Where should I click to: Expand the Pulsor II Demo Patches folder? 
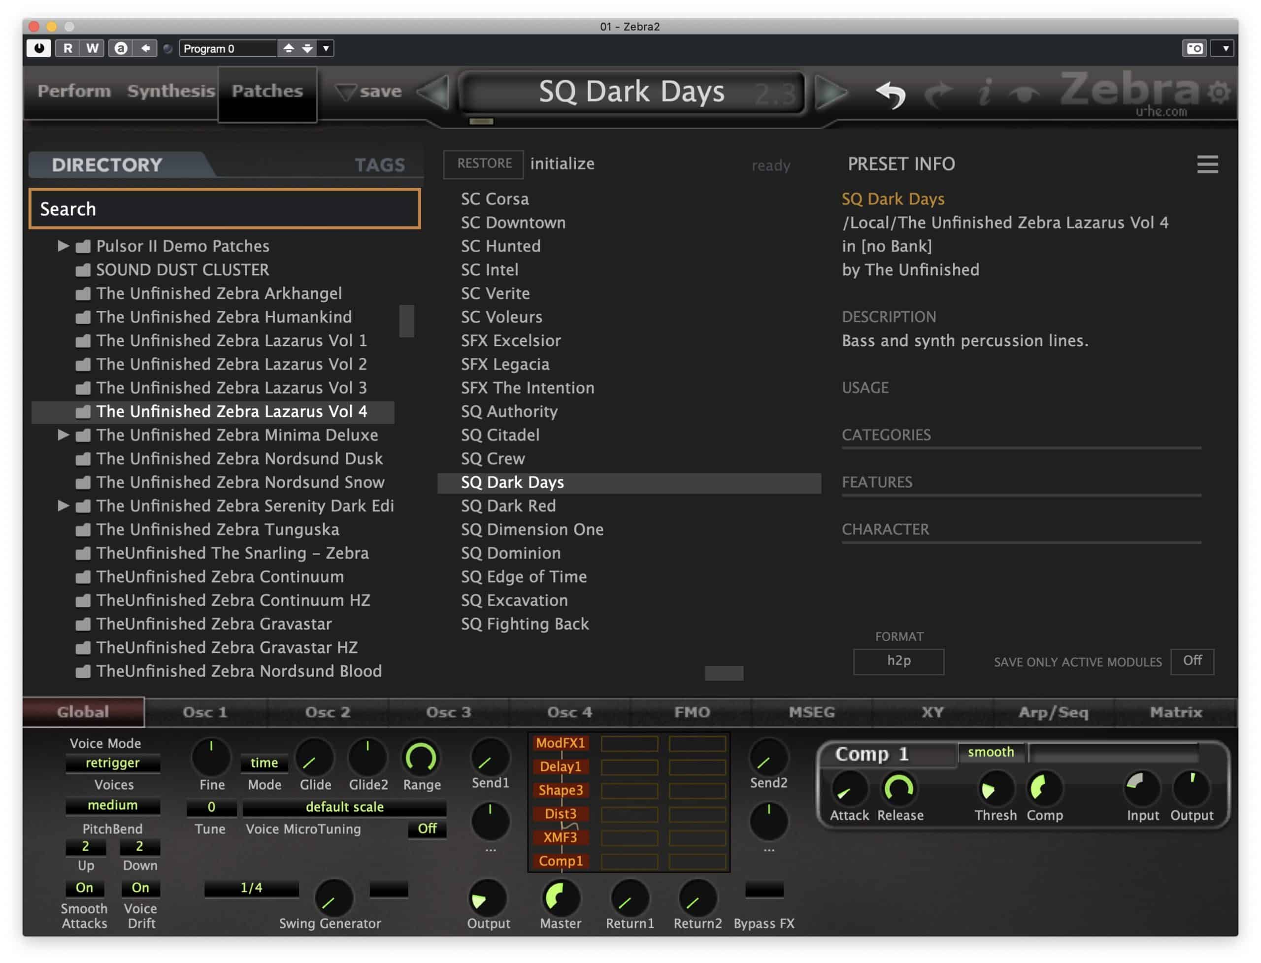click(63, 246)
